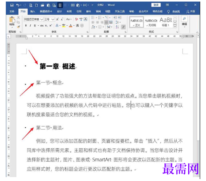Select the Format Painter brush icon

19,27
